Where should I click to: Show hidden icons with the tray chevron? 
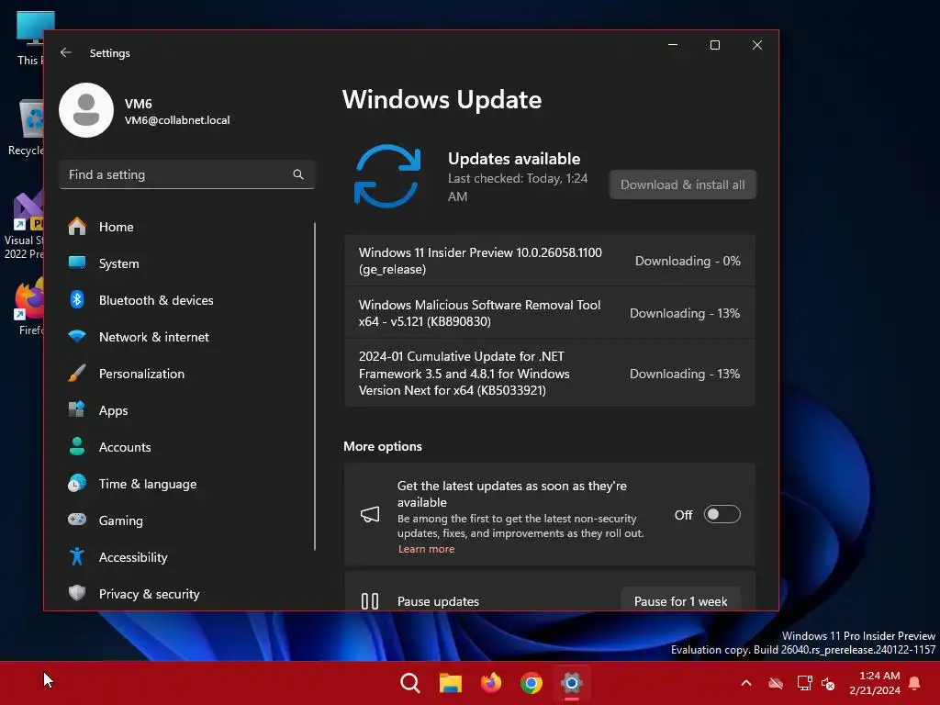click(x=746, y=683)
